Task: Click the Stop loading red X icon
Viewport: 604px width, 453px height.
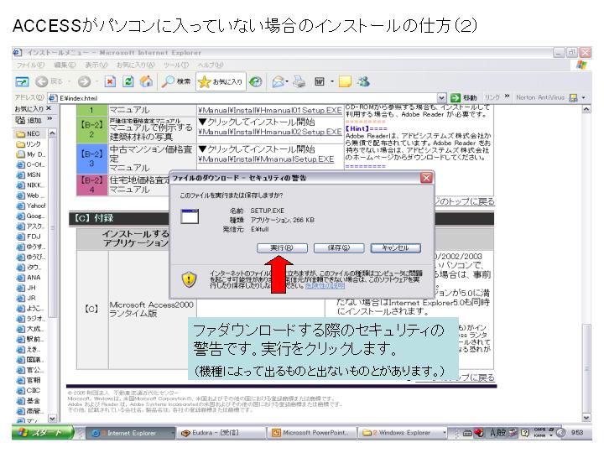Action: (x=110, y=81)
